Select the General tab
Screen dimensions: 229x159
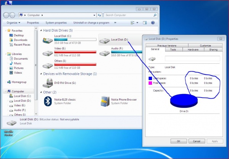pyautogui.click(x=155, y=49)
